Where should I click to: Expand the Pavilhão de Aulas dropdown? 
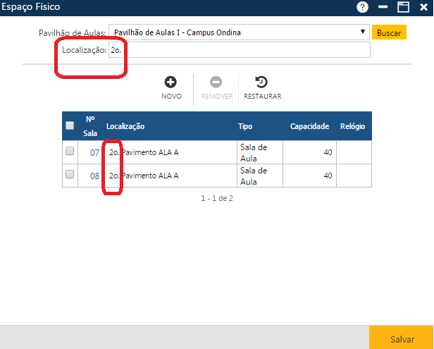point(362,32)
